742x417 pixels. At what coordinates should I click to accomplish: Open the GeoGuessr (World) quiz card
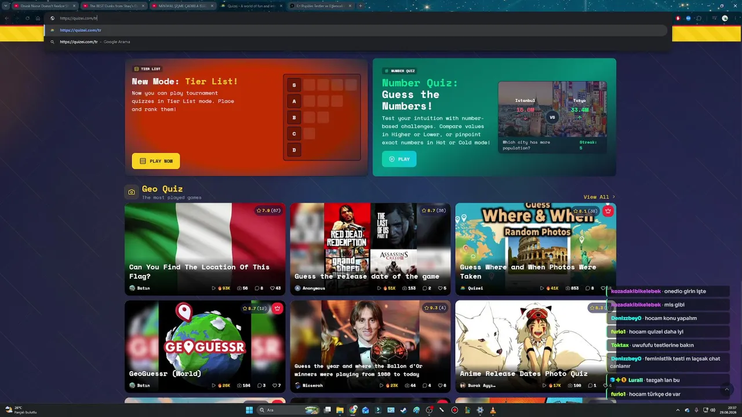point(205,346)
